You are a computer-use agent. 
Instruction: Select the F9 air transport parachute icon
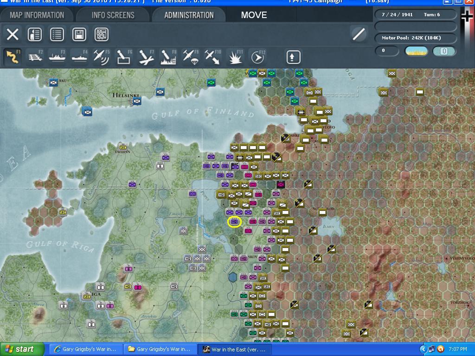tap(191, 57)
